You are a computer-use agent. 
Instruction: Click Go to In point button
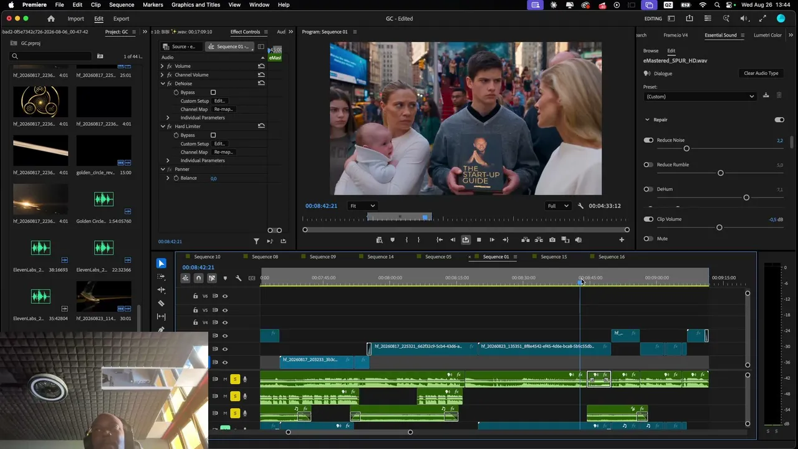coord(440,239)
